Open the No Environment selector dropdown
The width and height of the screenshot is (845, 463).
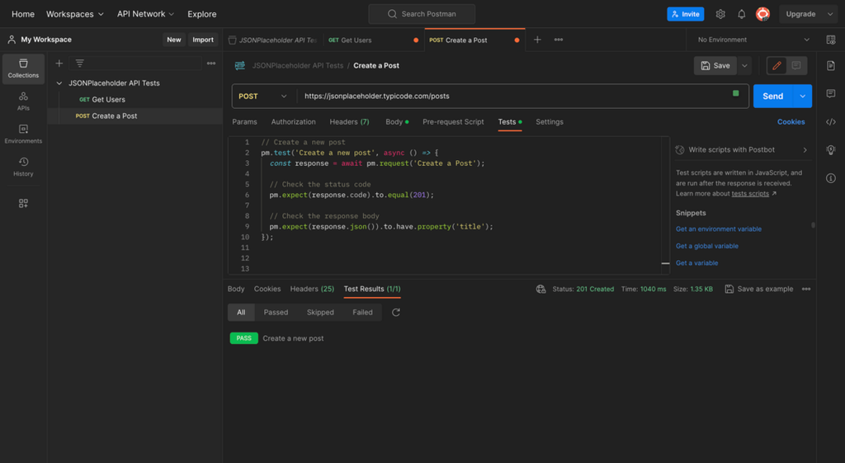pyautogui.click(x=753, y=40)
